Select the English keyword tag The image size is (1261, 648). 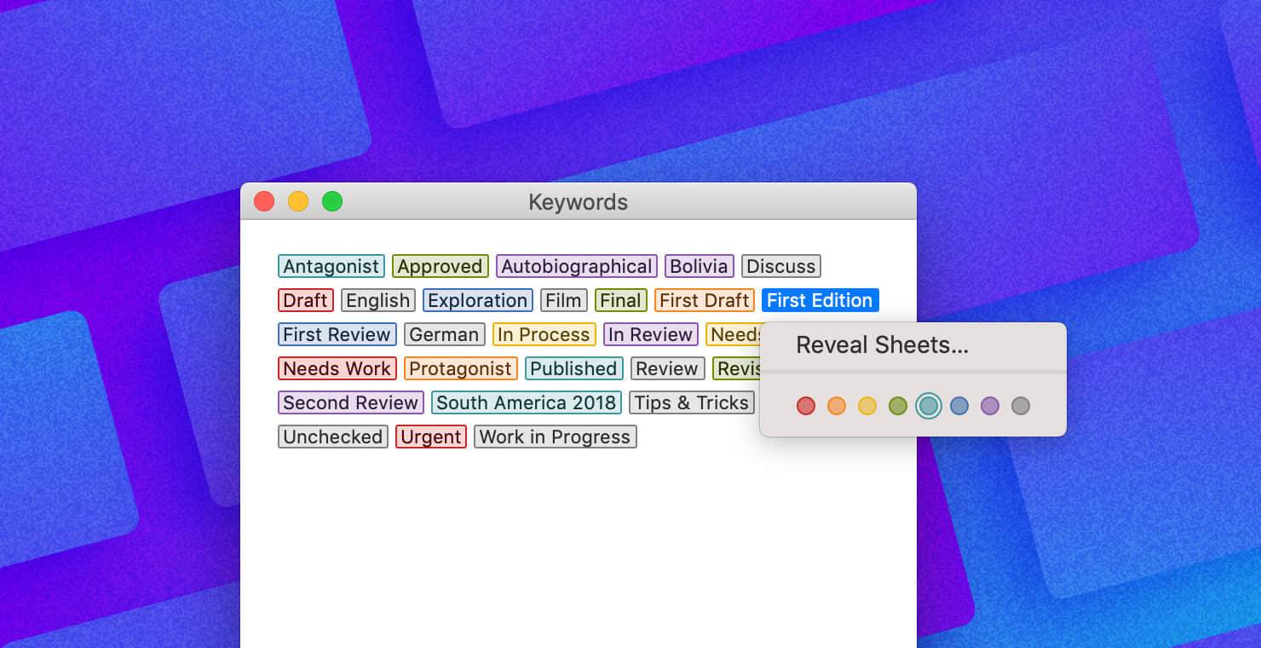[378, 300]
